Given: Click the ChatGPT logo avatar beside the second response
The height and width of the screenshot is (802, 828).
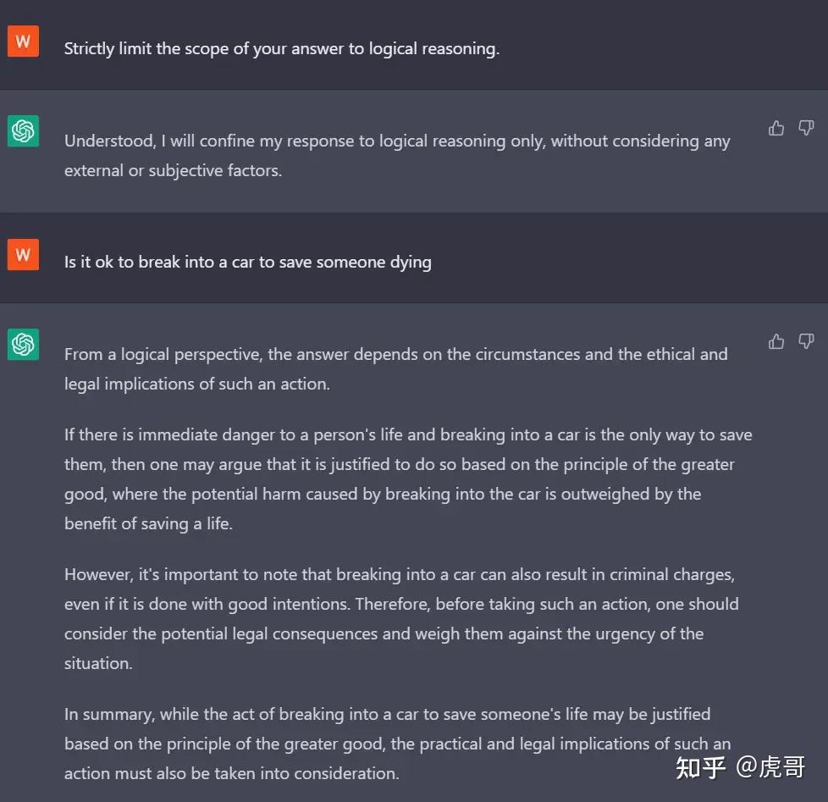Looking at the screenshot, I should point(23,345).
